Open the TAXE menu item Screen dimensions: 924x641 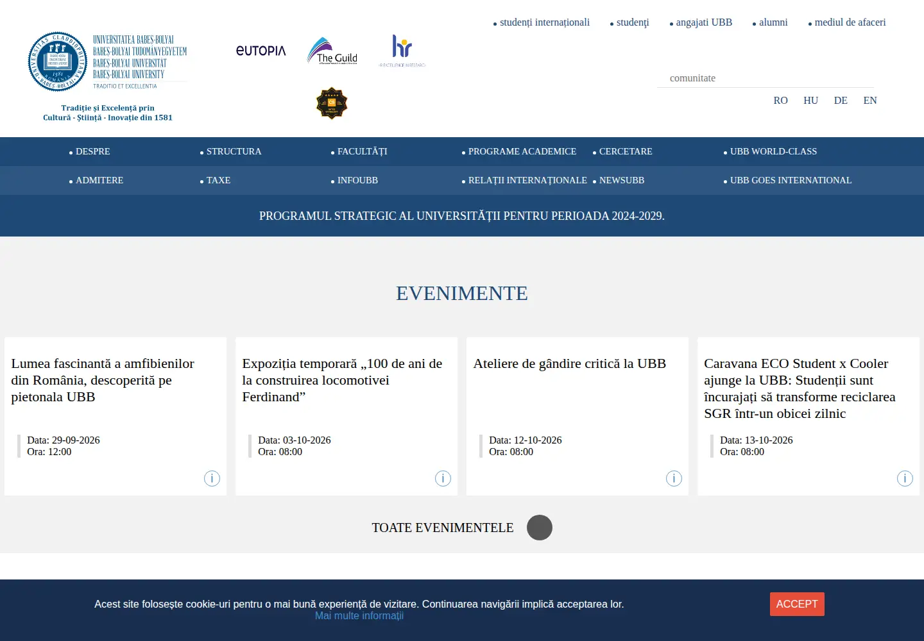click(218, 180)
